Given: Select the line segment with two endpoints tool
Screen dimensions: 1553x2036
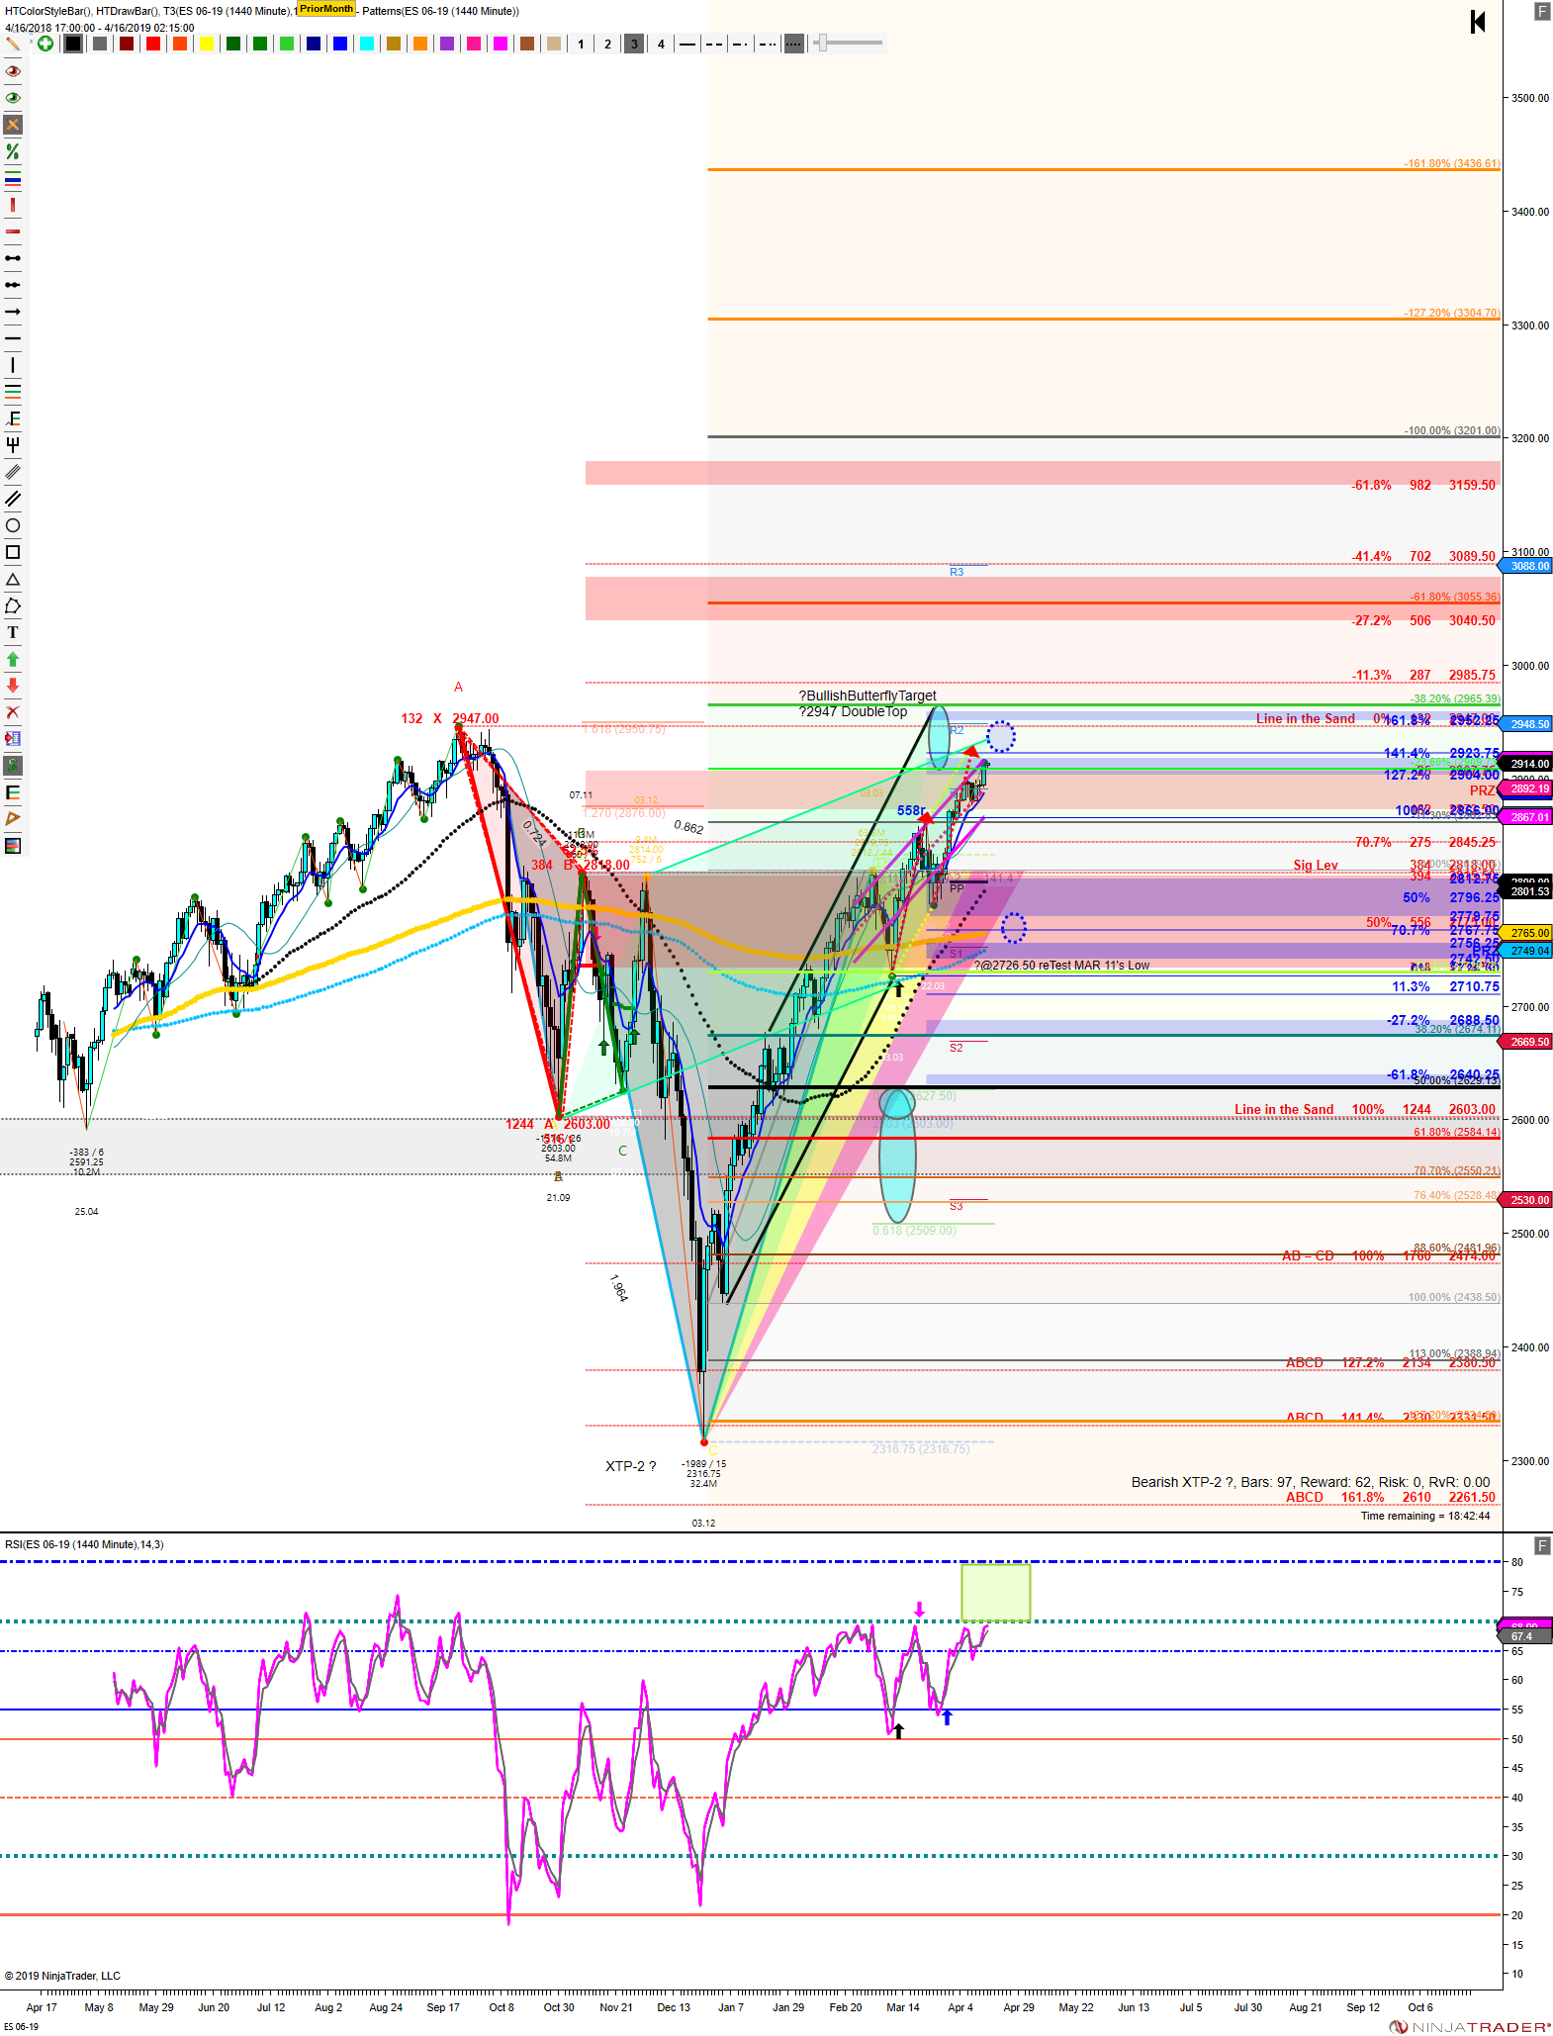Looking at the screenshot, I should point(13,258).
